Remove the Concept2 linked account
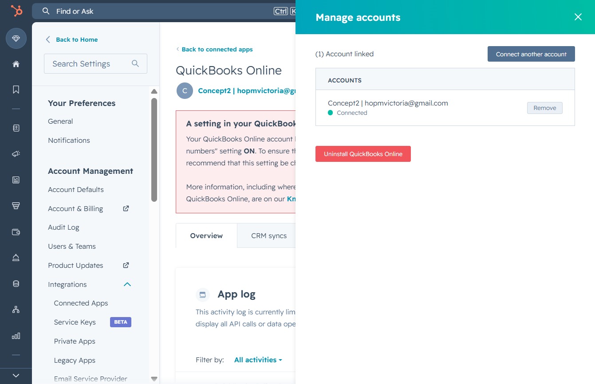This screenshot has width=595, height=384. click(x=544, y=108)
